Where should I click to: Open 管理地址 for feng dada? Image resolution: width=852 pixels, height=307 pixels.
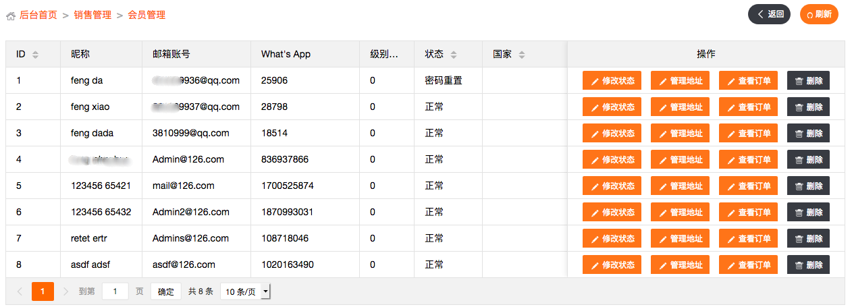tap(680, 134)
